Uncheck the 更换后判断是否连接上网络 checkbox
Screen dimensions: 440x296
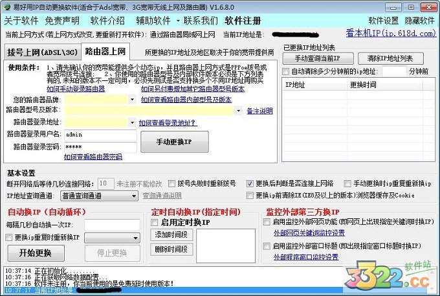250,184
